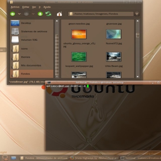Go to the Home folder

(59, 14)
